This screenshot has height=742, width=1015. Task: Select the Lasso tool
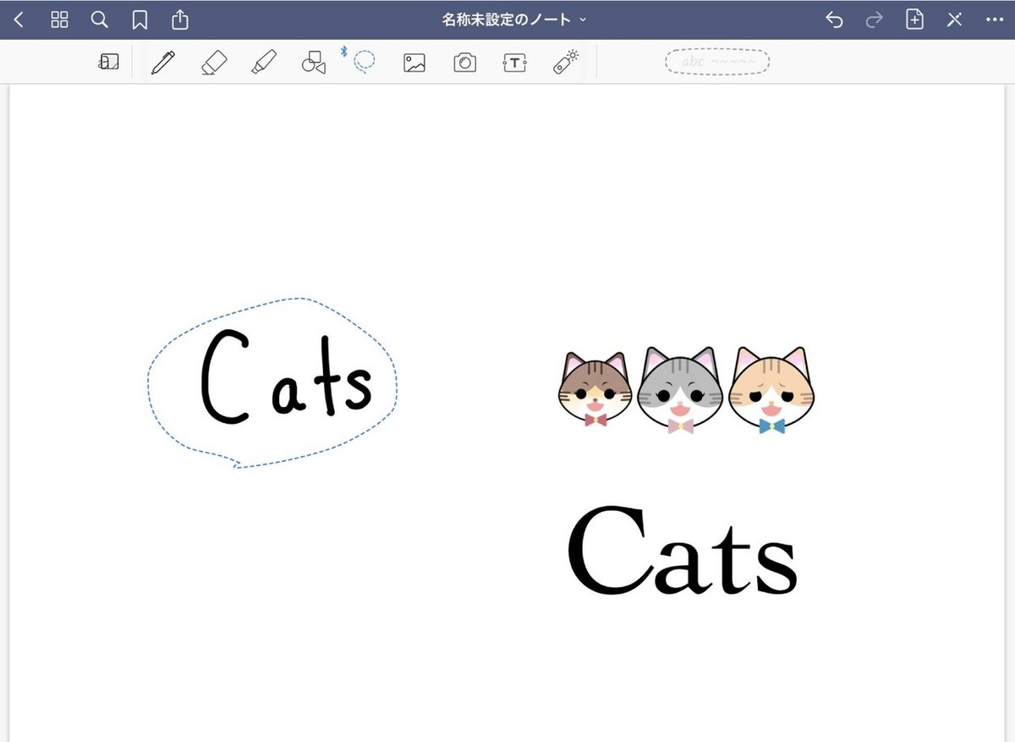point(365,63)
